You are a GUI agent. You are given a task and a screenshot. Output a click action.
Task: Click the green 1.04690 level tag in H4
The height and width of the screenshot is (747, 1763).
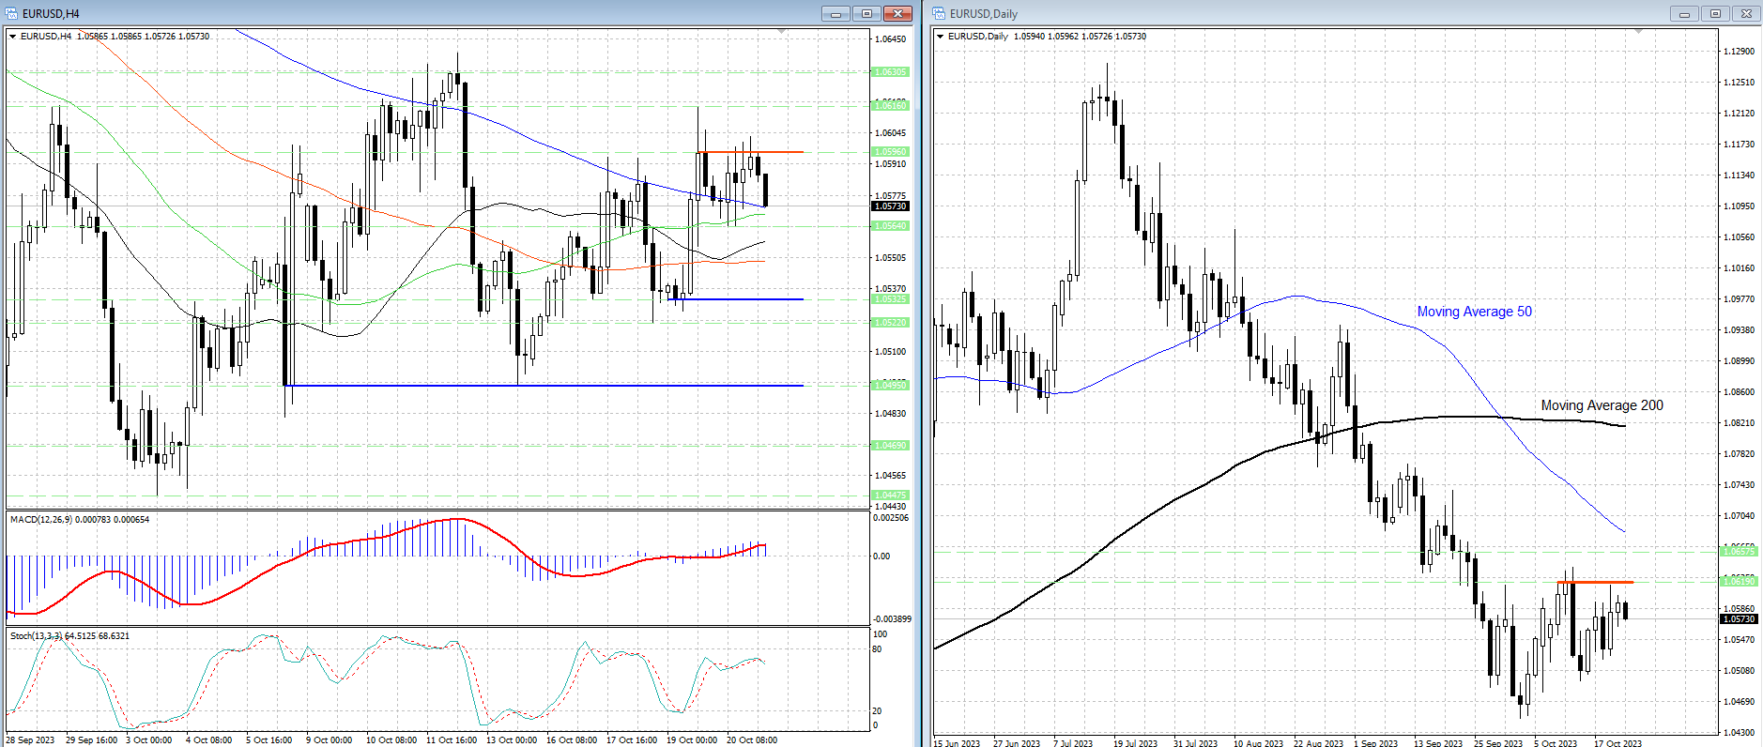click(891, 446)
